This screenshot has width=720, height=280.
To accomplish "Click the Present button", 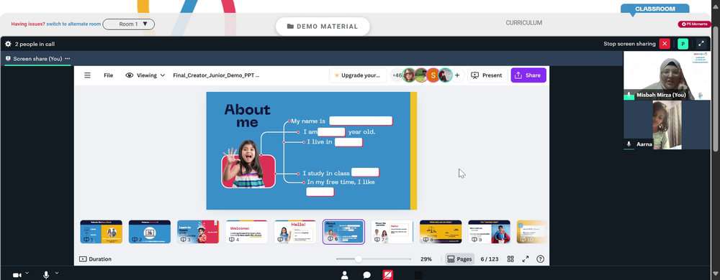I will (x=487, y=75).
